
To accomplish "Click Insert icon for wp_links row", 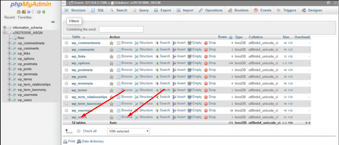I will 174,56.
